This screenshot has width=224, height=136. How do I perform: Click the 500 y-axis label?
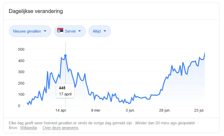tap(21, 50)
